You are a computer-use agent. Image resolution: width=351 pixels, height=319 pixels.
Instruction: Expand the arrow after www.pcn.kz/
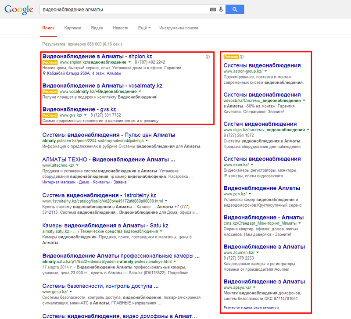[250, 194]
